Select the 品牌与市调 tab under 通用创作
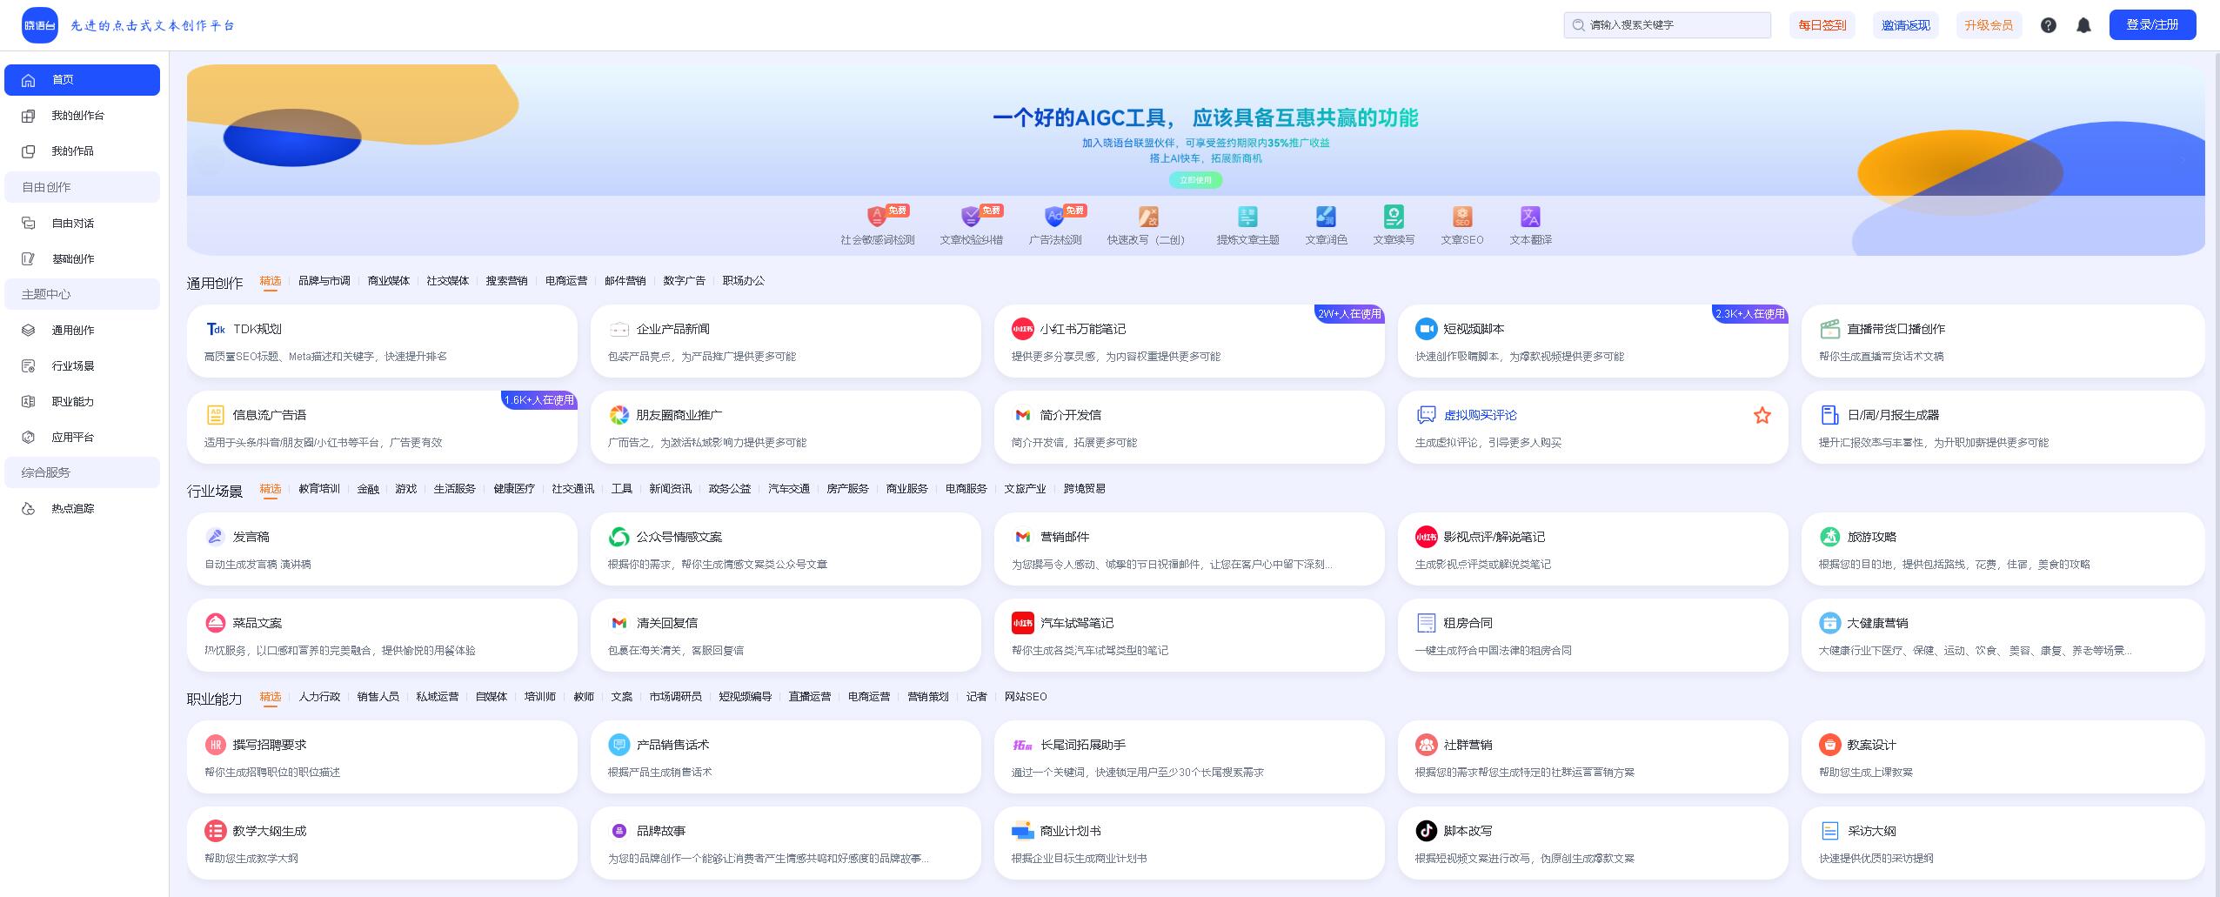This screenshot has height=897, width=2220. (324, 281)
